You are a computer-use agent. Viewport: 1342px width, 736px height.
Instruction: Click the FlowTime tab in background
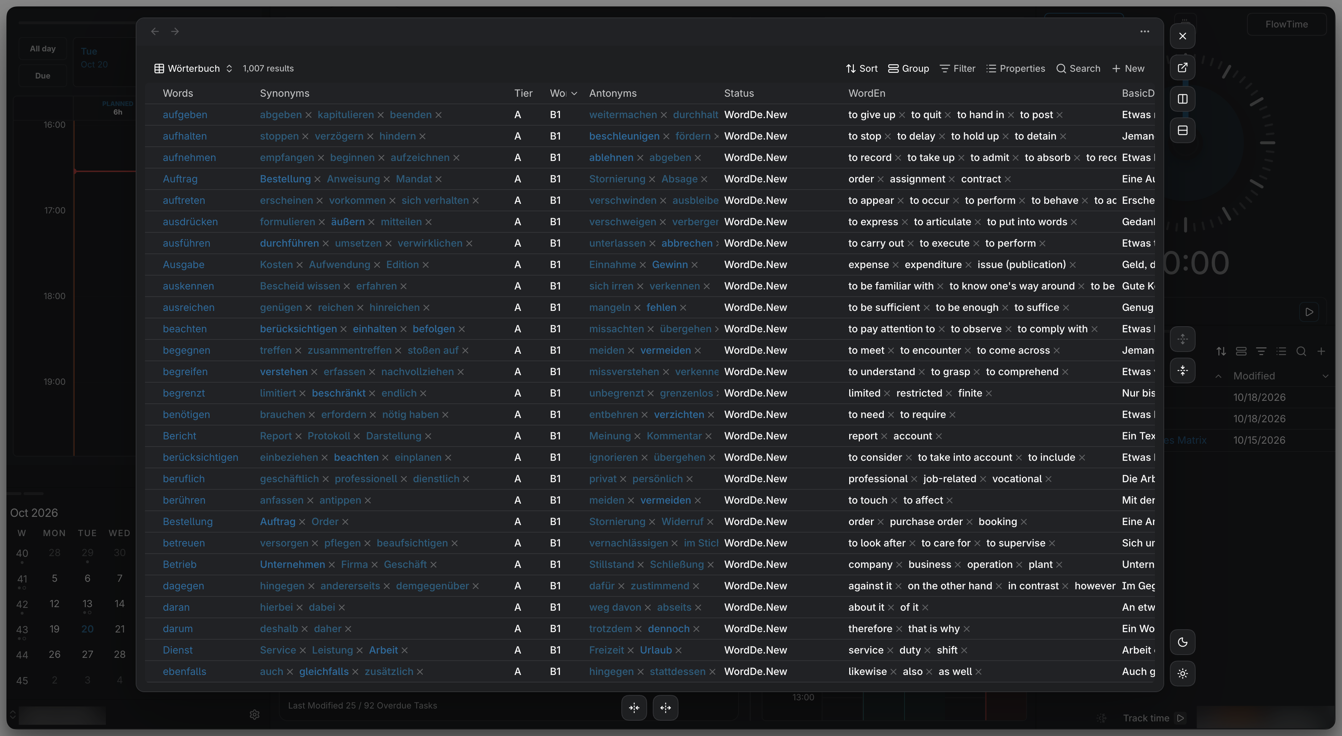click(x=1286, y=24)
